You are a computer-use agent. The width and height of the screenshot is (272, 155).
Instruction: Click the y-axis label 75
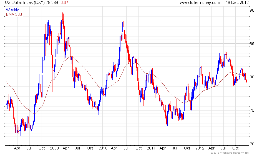click(252, 110)
